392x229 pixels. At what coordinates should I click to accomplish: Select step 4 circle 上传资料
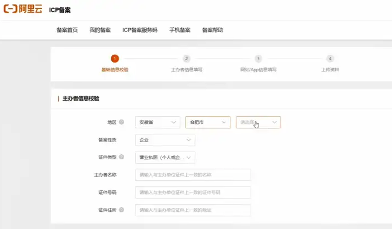click(330, 59)
